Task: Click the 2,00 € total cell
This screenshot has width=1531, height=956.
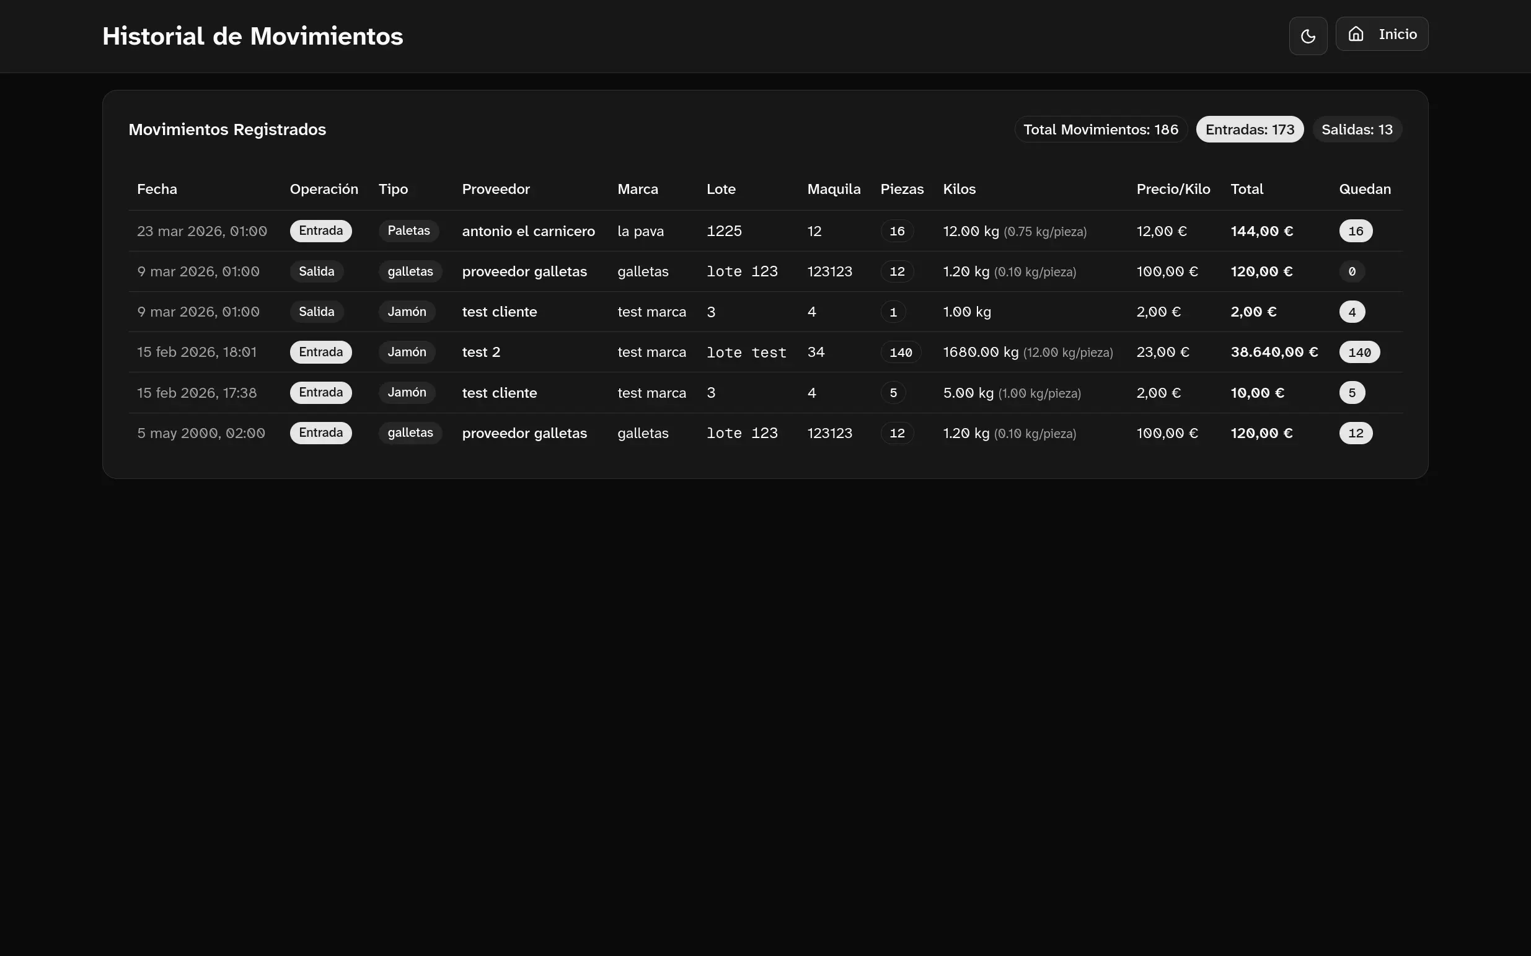Action: [x=1253, y=312]
